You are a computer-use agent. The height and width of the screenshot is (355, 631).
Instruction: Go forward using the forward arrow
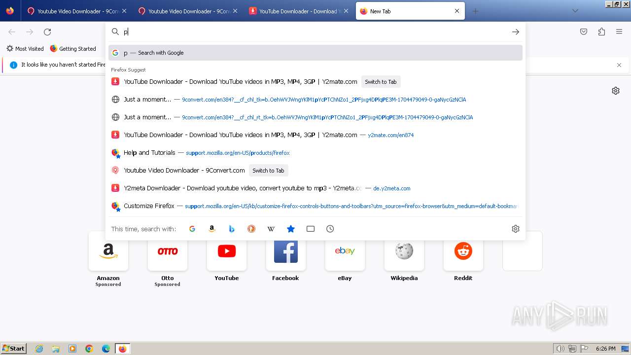(30, 32)
